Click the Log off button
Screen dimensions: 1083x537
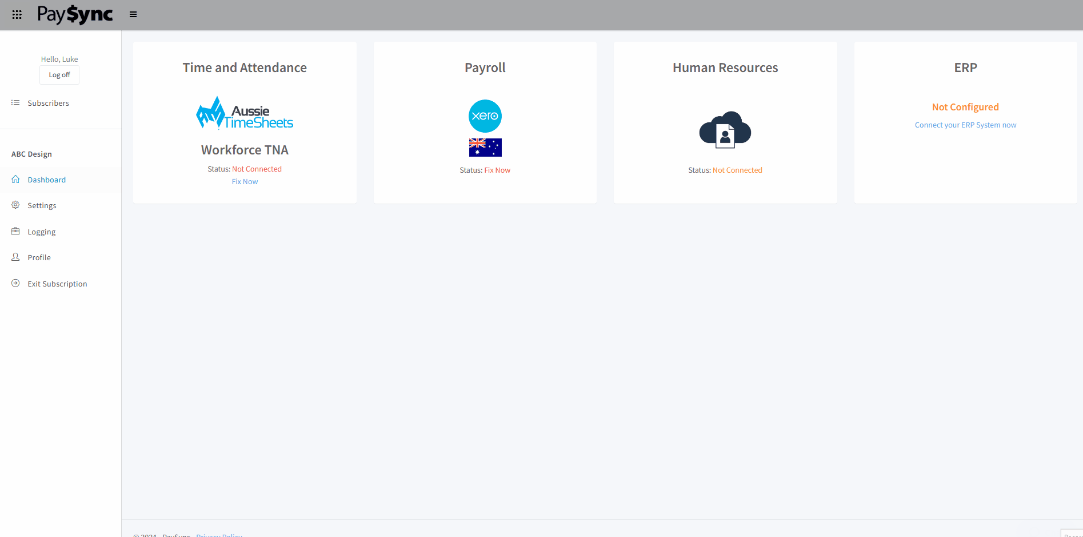(59, 74)
